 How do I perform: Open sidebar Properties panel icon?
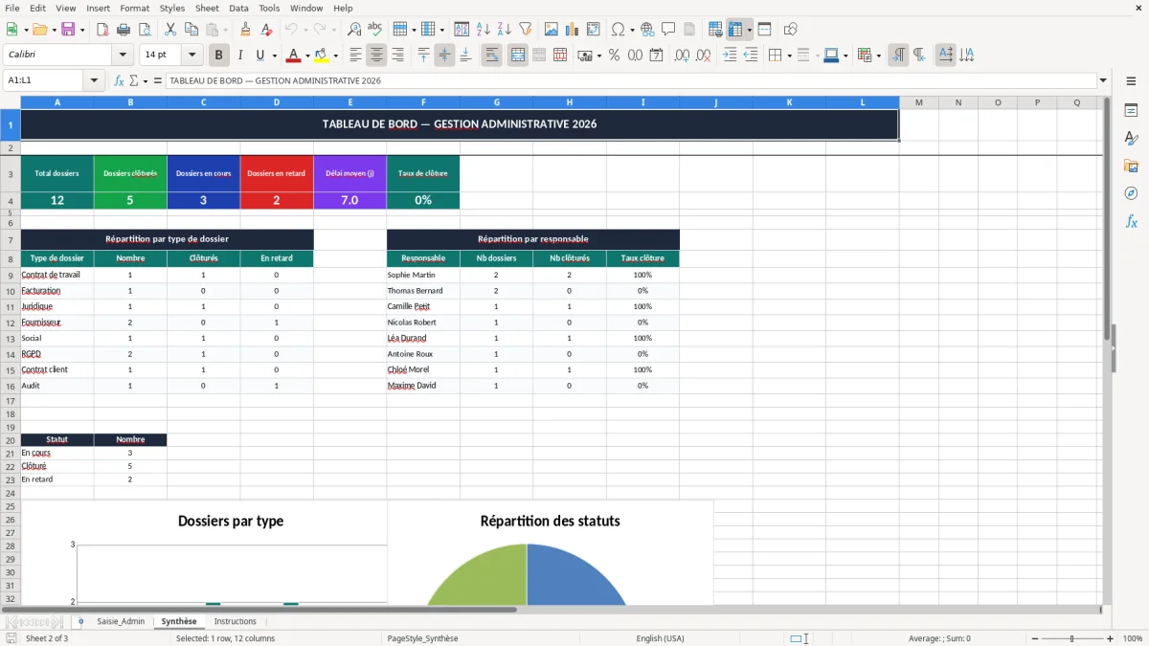pos(1131,110)
